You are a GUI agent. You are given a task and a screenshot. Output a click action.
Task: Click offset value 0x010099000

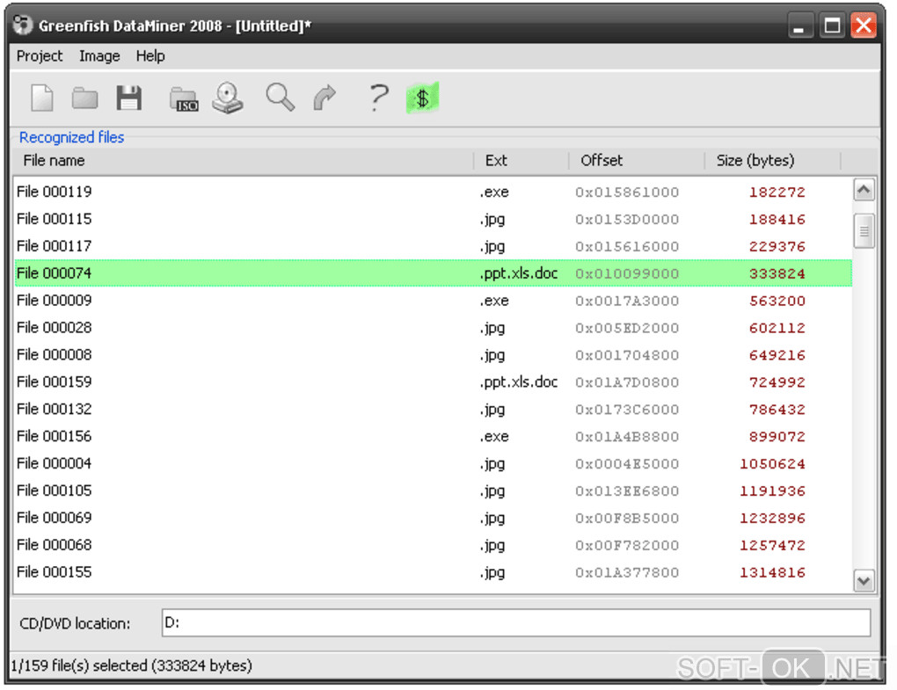pyautogui.click(x=627, y=274)
